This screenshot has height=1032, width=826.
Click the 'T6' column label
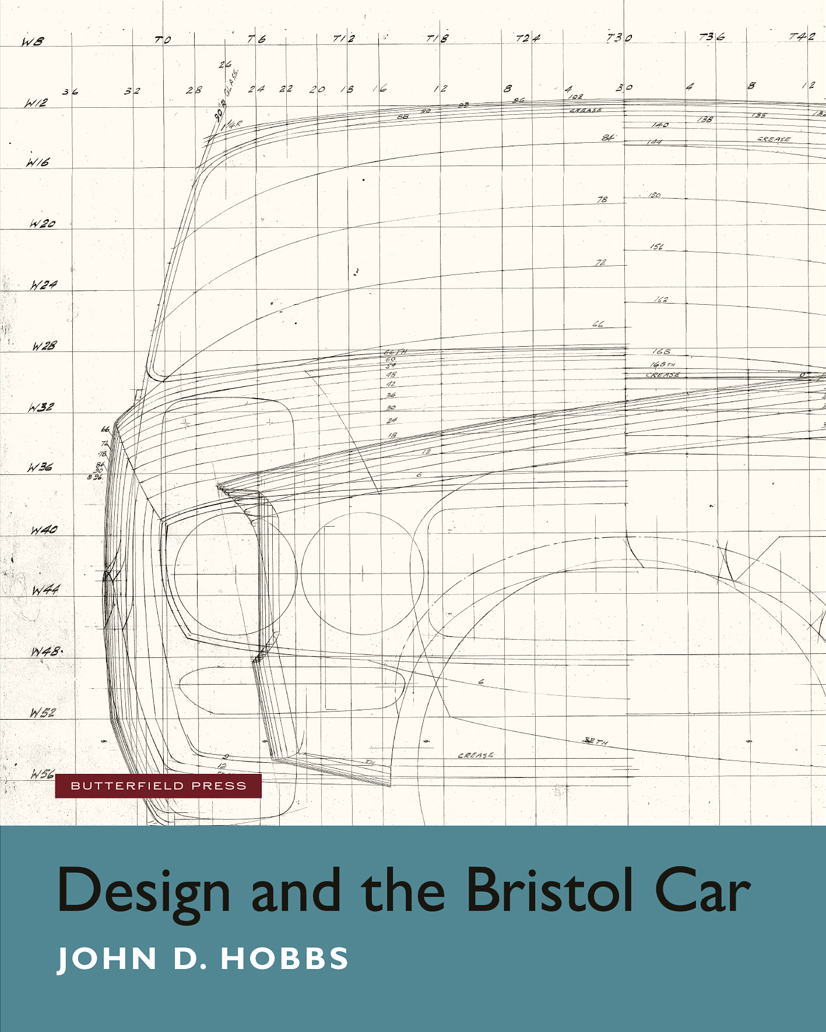tap(256, 39)
